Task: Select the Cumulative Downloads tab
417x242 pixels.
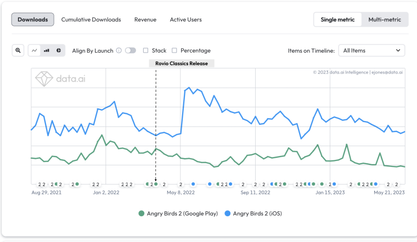Action: 91,20
